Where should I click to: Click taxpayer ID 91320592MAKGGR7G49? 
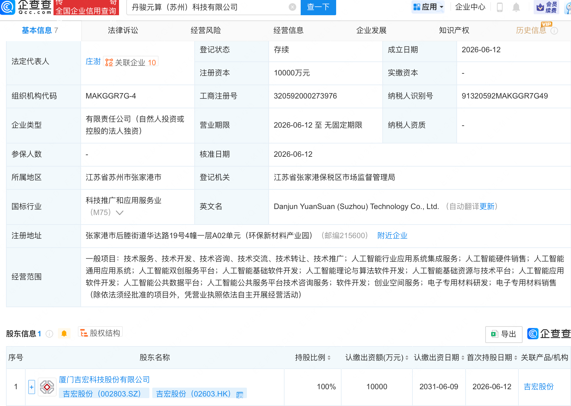point(505,96)
